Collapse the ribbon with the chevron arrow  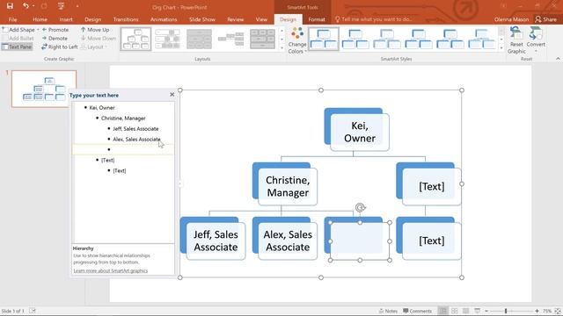tap(558, 59)
